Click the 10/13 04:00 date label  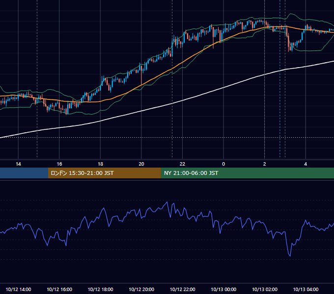(x=306, y=289)
